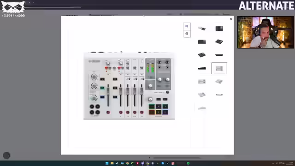
Task: Open the first Steam icon beside File Explorer
Action: (117, 163)
